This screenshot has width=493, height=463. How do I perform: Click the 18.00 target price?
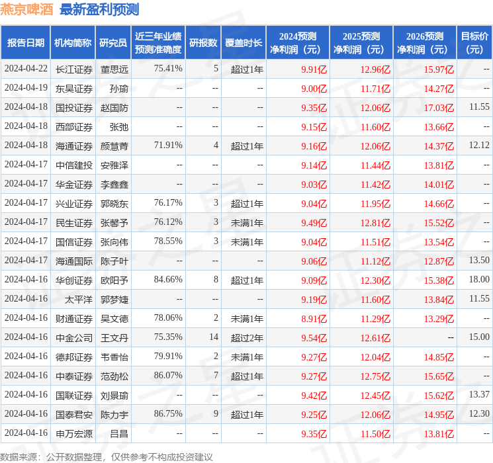click(479, 279)
